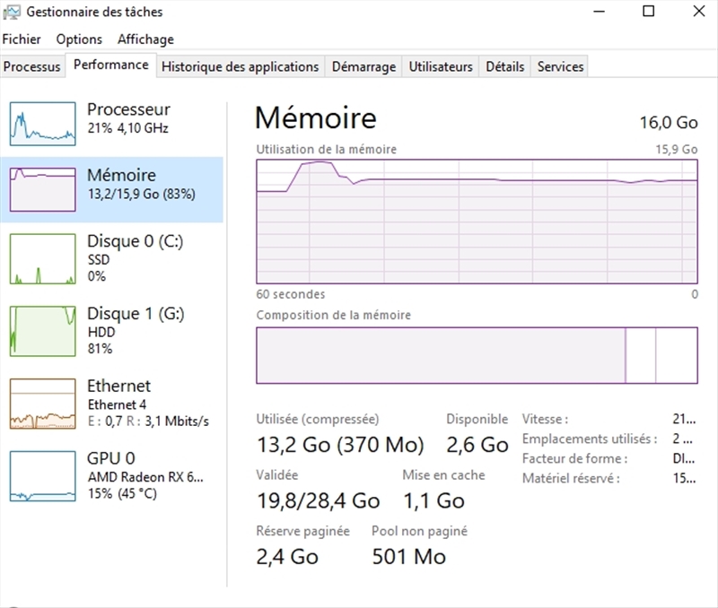
Task: Open the Fichier menu
Action: 22,39
